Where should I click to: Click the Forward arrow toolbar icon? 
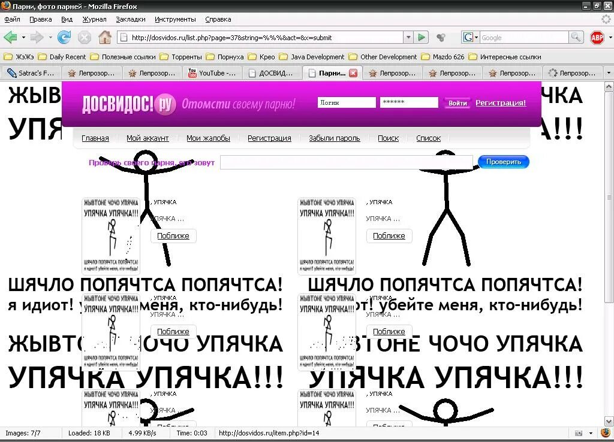pos(37,38)
